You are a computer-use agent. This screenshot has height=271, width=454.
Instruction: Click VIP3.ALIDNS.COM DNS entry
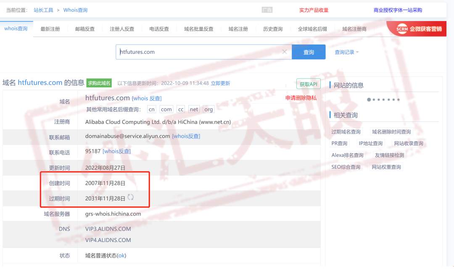coord(108,229)
